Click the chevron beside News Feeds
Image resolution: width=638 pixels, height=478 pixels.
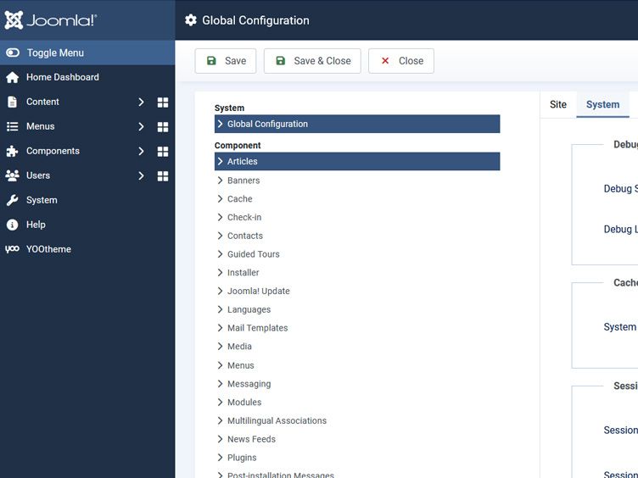220,438
